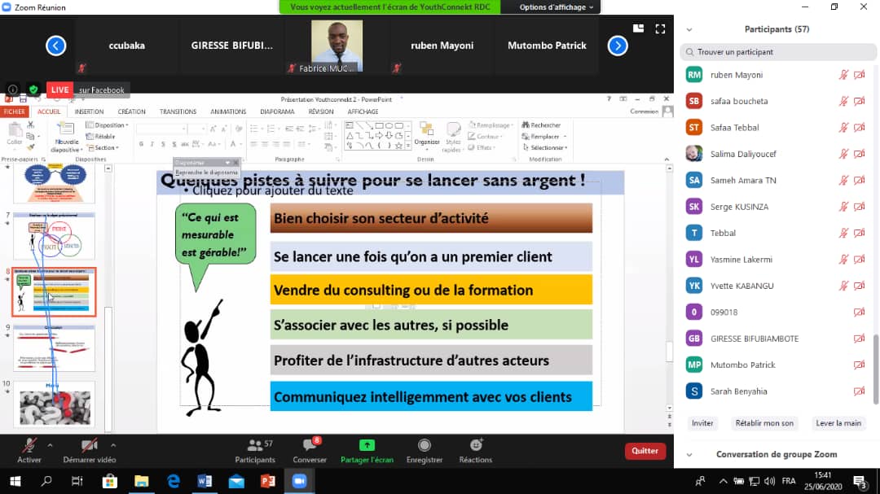Click camera-off icon for Safaa Tebbal
The image size is (880, 494).
[x=860, y=127]
